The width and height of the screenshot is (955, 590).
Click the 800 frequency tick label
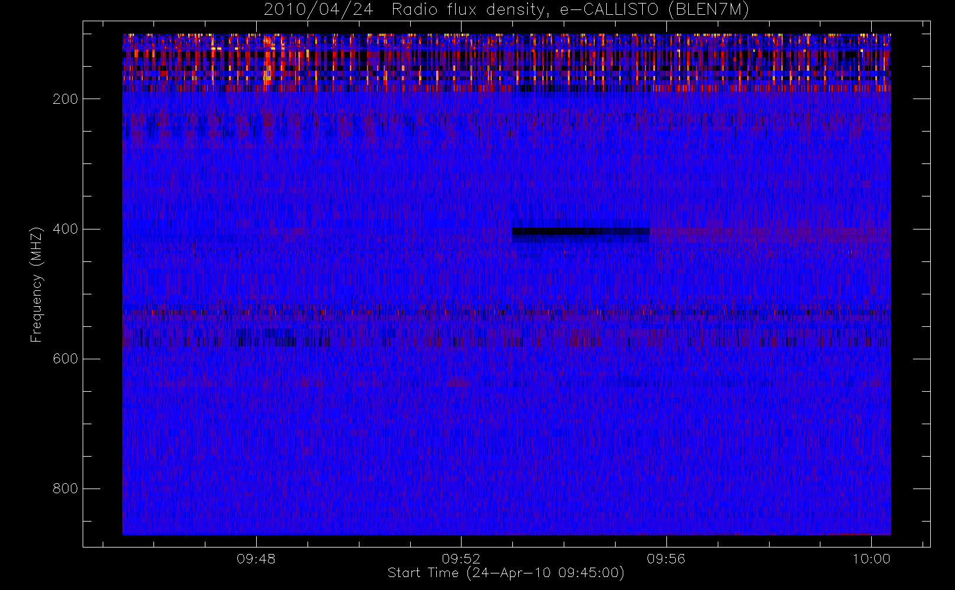66,489
